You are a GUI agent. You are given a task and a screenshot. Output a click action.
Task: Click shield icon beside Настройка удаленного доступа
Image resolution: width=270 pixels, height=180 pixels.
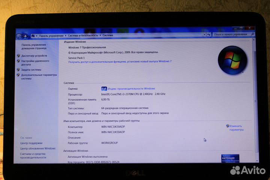tap(18, 61)
